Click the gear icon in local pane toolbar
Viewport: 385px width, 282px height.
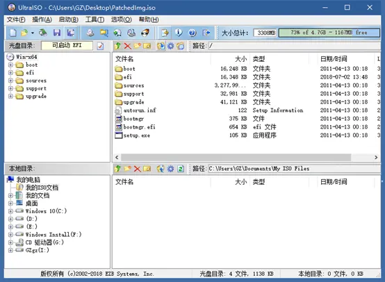pyautogui.click(x=171, y=169)
